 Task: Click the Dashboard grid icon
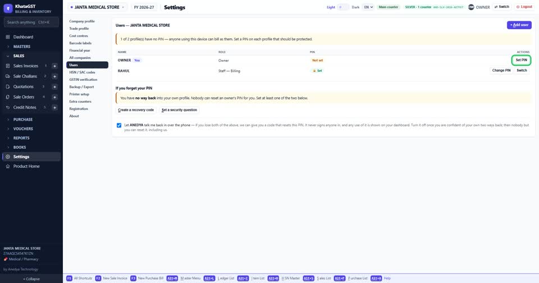[8, 37]
